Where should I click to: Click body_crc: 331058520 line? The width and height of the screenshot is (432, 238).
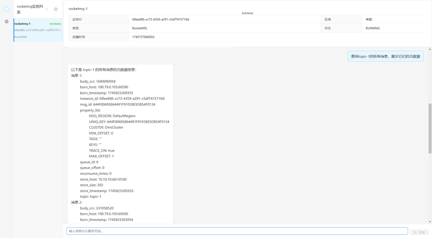coord(96,208)
